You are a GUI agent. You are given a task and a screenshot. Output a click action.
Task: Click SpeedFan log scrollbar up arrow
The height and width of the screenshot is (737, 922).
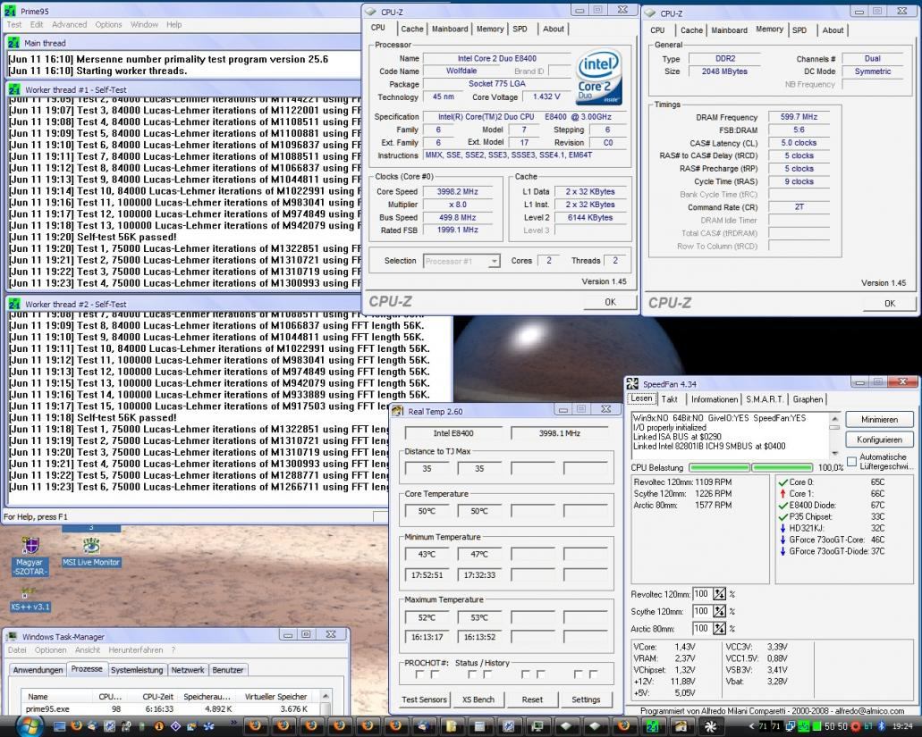833,419
